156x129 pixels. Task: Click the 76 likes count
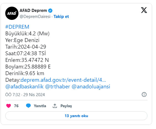coord(16,106)
